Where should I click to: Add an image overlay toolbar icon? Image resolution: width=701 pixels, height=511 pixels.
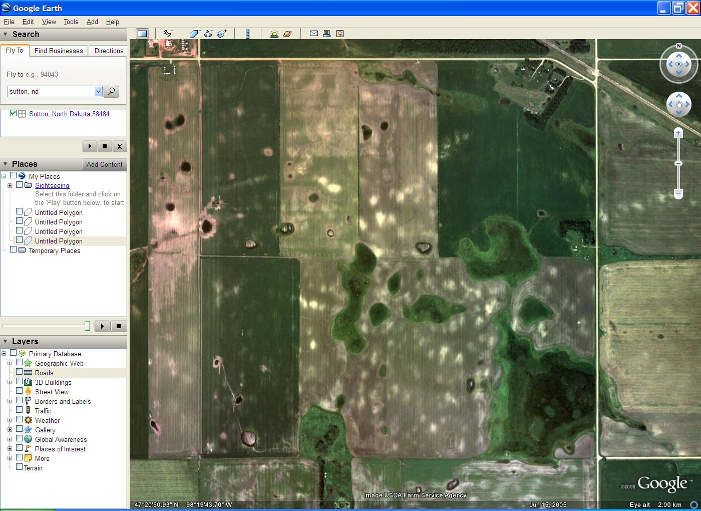(222, 34)
